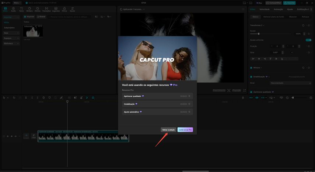This screenshot has height=172, width=315.
Task: Open the layout selector in title bar
Action: click(x=245, y=3)
